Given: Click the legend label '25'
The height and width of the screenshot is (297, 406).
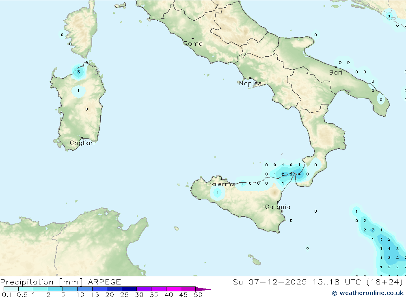Looking at the screenshot, I should (x=124, y=295).
